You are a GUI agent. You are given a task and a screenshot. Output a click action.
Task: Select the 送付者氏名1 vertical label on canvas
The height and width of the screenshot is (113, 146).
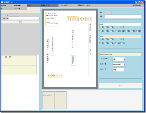tap(52, 46)
